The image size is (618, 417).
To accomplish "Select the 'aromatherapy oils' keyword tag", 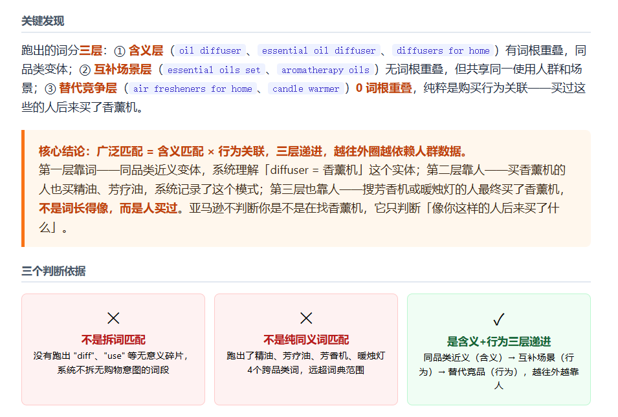I will click(325, 70).
